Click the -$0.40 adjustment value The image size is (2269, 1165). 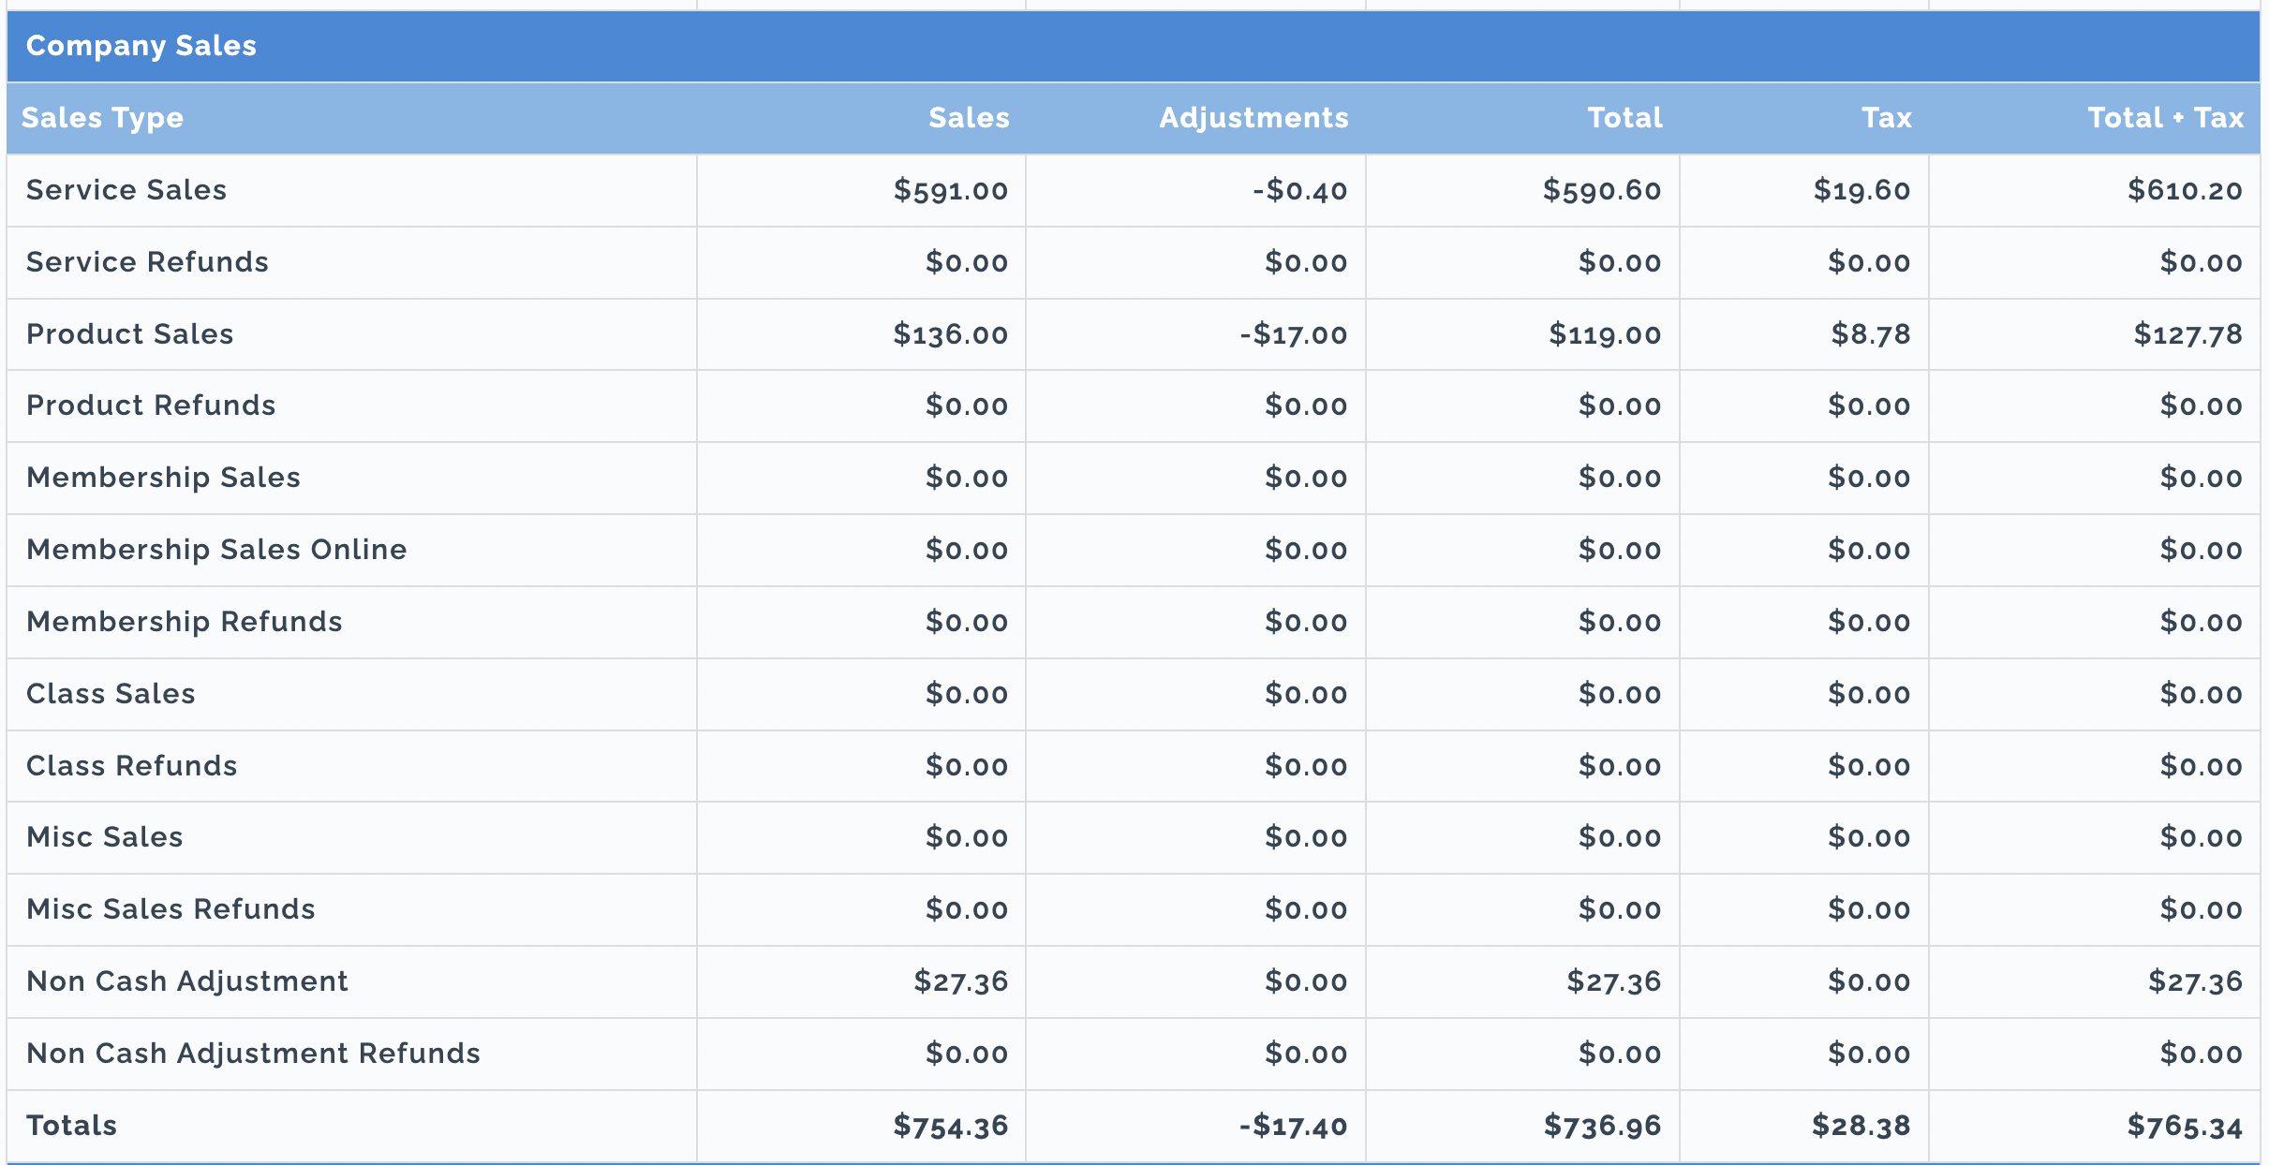(1299, 190)
